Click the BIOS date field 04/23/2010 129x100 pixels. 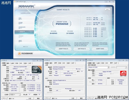pyautogui.click(x=68, y=84)
